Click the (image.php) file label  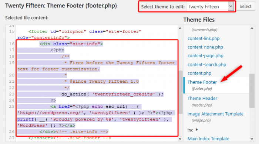(x=201, y=120)
